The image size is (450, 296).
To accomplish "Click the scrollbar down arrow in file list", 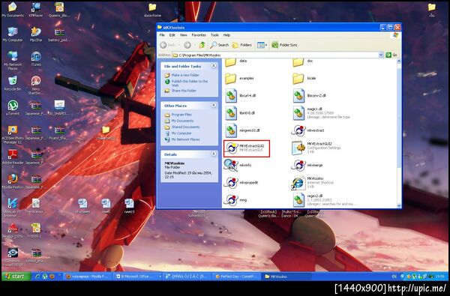I will point(399,205).
